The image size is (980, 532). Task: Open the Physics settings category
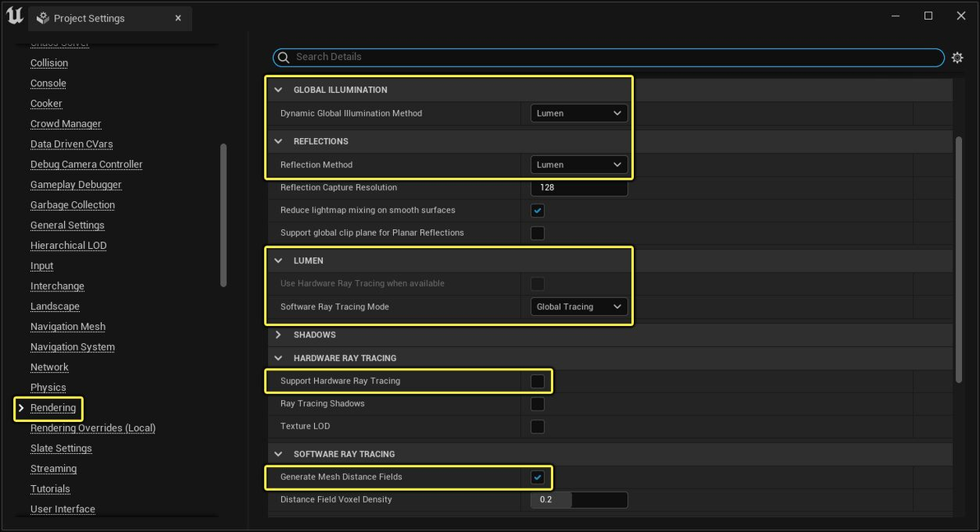[48, 388]
